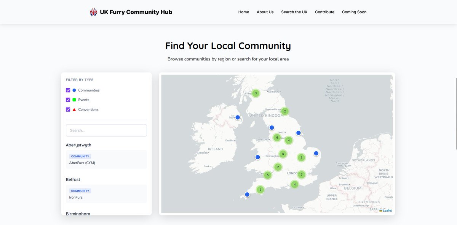Toggle the Communities filter checkbox
457x225 pixels.
coord(68,90)
